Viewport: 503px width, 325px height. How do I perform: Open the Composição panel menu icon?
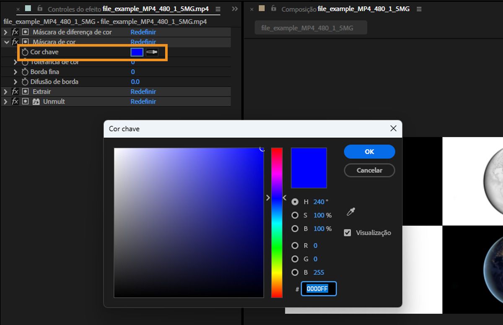click(x=418, y=9)
